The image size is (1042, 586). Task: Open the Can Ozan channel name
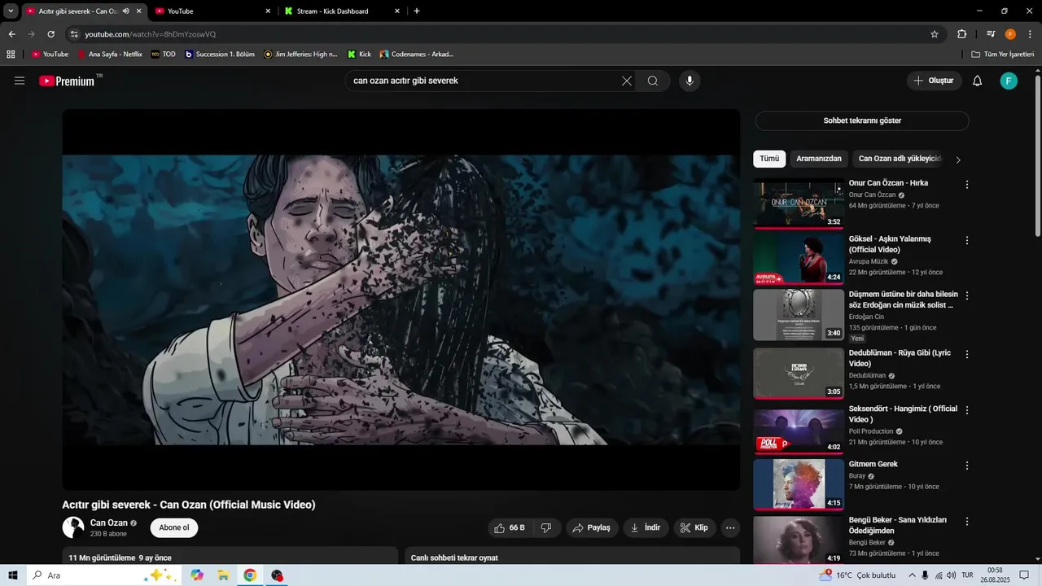109,523
